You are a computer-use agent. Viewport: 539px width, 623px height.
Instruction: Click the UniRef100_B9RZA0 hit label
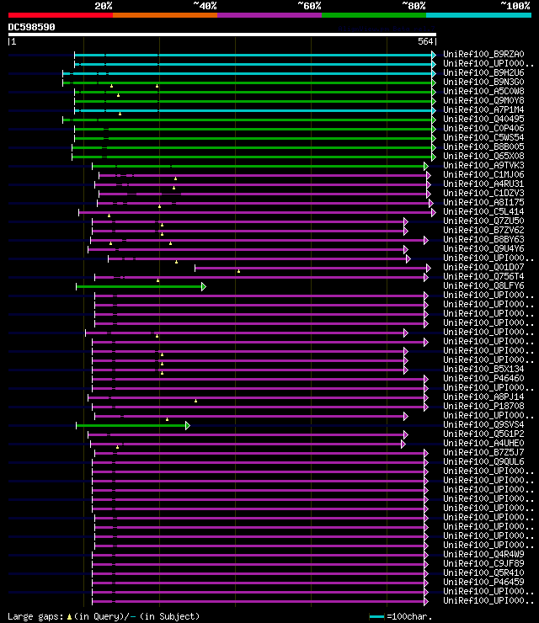(x=483, y=54)
